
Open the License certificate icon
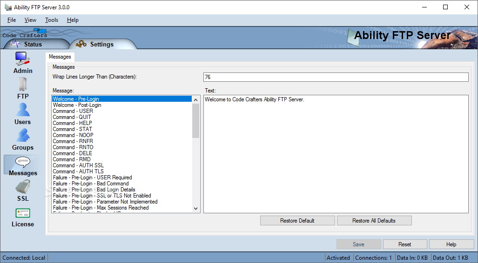pyautogui.click(x=22, y=213)
